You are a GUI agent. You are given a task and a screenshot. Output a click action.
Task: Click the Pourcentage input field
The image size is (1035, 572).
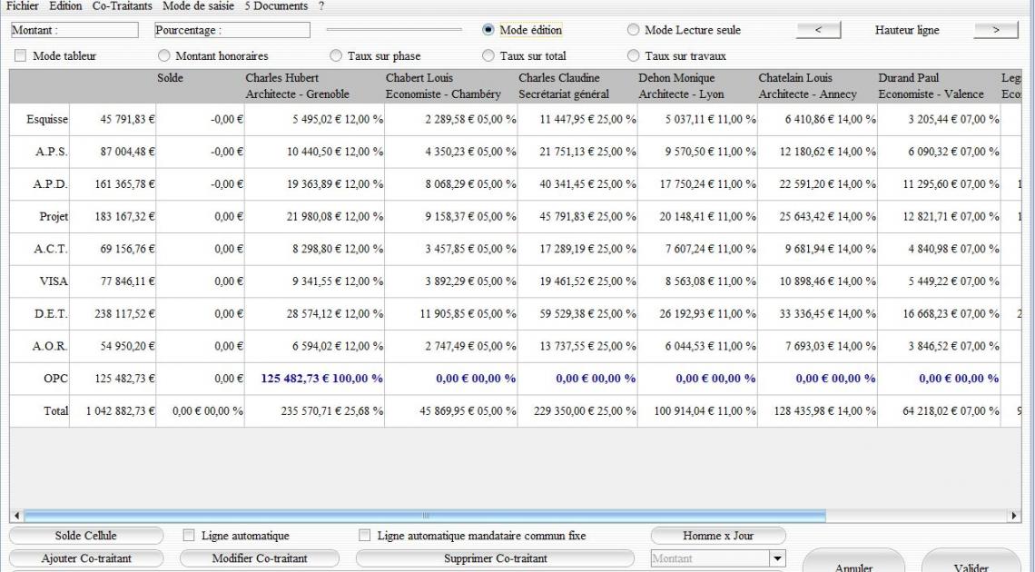[232, 30]
